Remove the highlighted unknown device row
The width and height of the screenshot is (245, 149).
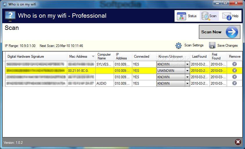235,70
